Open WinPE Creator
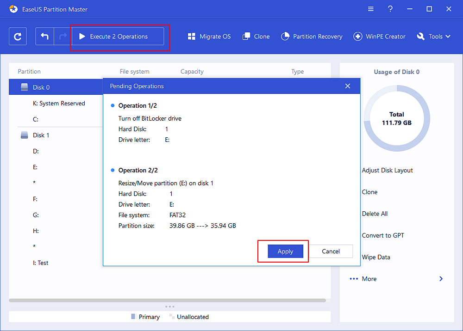Image resolution: width=463 pixels, height=331 pixels. [x=380, y=37]
